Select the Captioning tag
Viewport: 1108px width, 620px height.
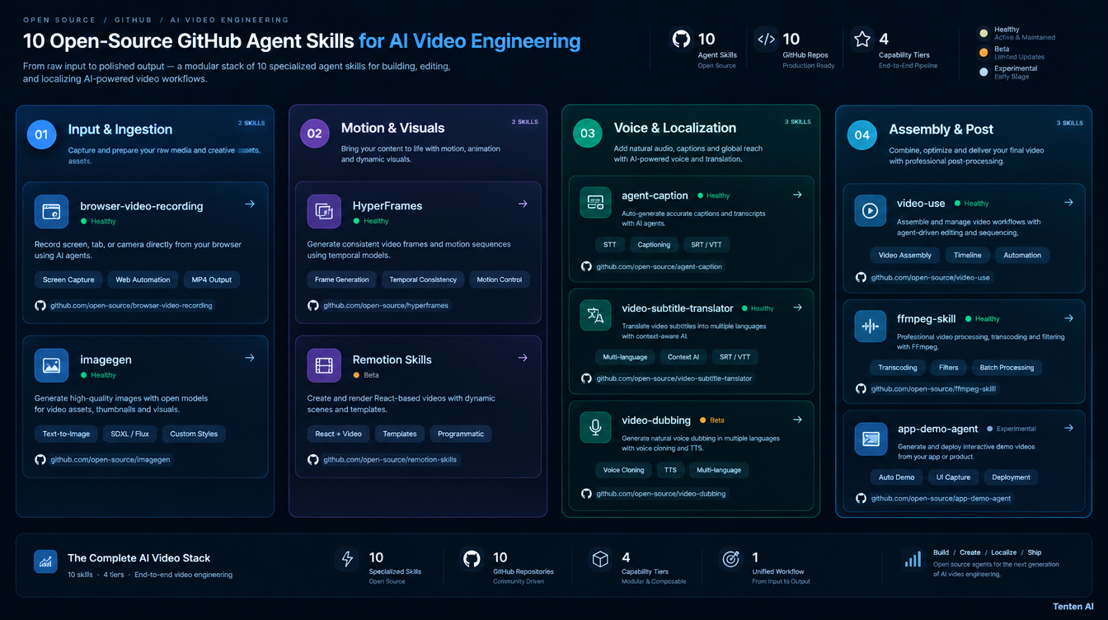click(655, 244)
